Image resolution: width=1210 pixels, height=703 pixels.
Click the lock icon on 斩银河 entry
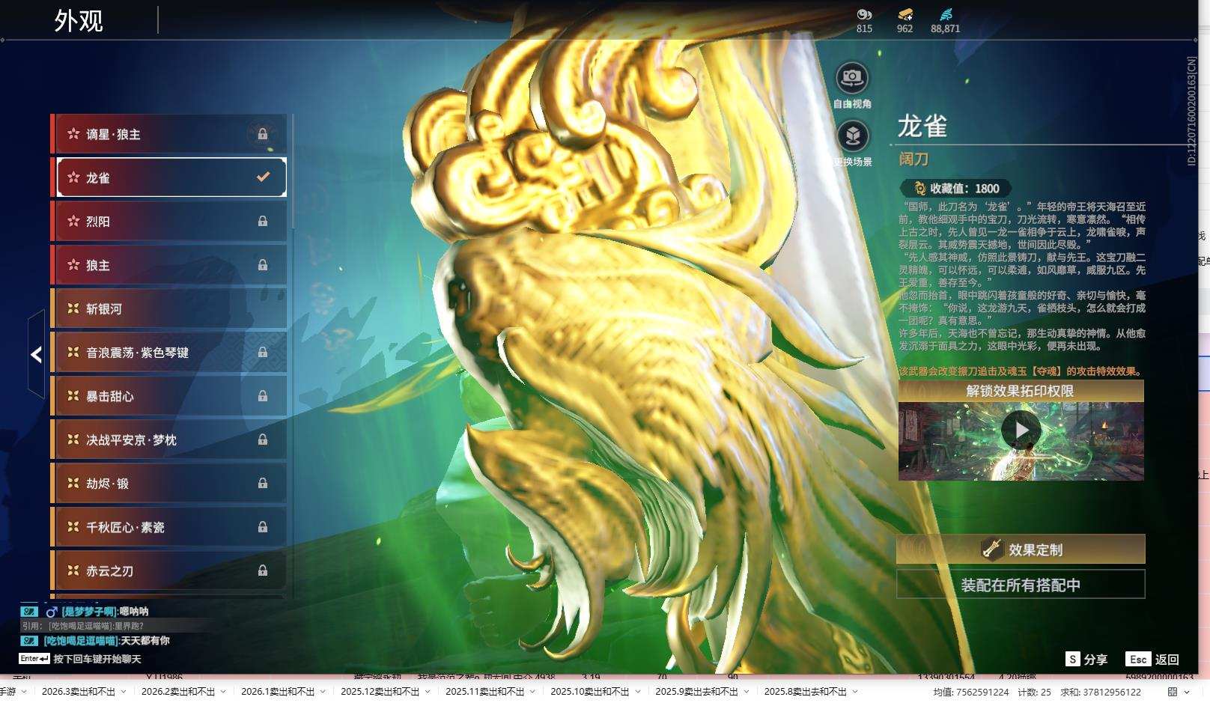pyautogui.click(x=264, y=308)
